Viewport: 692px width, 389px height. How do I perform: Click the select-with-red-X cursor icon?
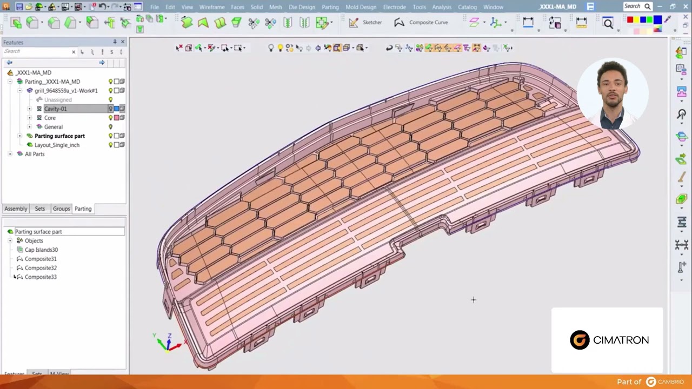coord(179,48)
